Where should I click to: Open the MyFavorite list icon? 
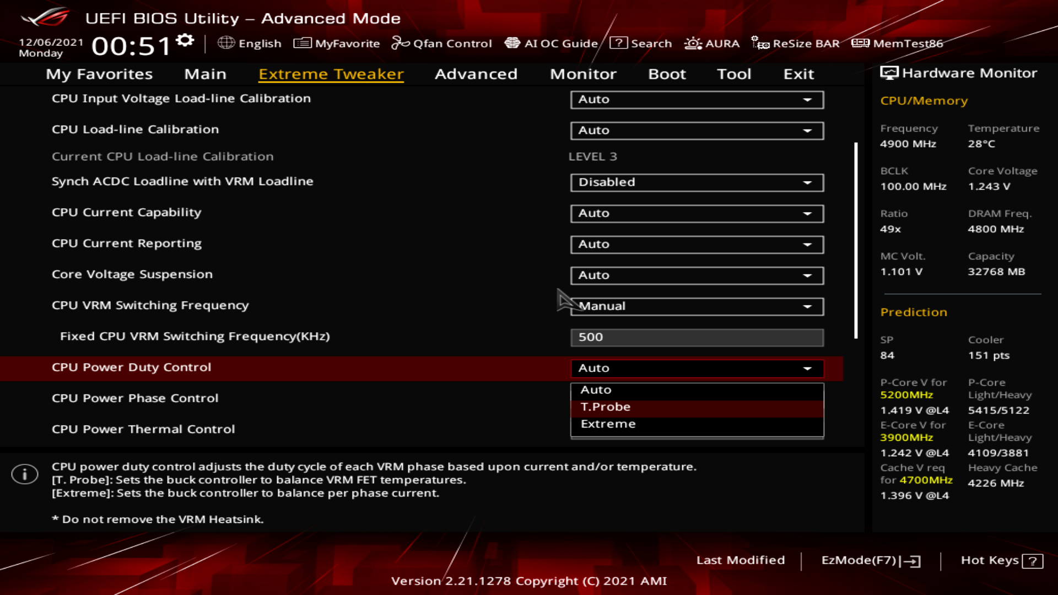tap(302, 43)
